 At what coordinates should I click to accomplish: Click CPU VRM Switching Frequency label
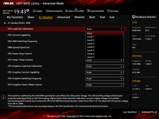point(23,41)
